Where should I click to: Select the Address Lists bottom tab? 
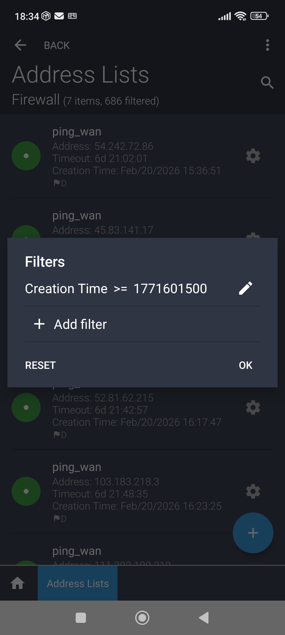(78, 583)
